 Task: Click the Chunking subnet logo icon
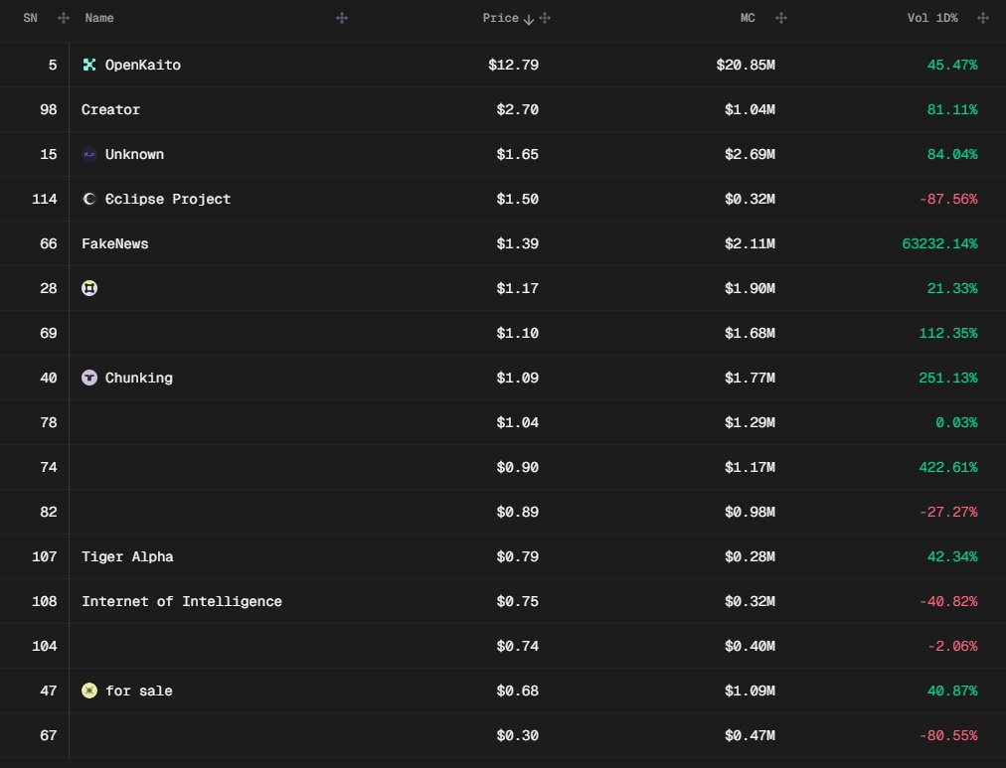point(89,378)
